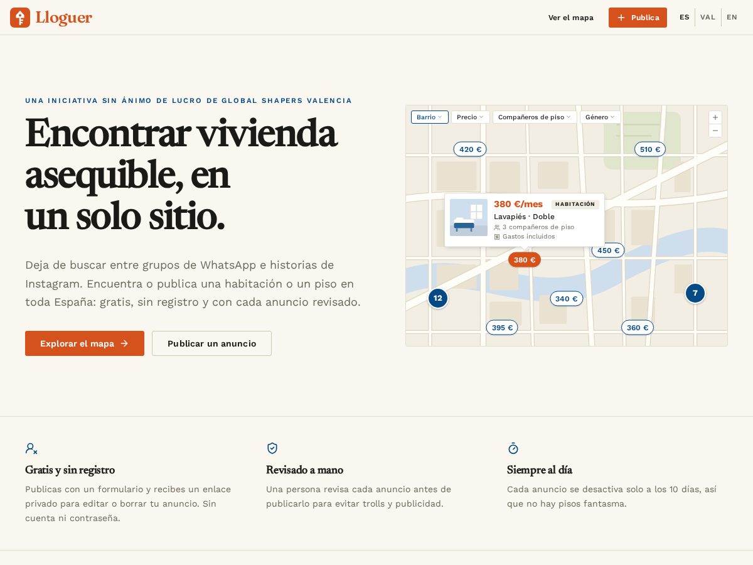The image size is (753, 565).
Task: Click the bedroom thumbnail in listing card
Action: pyautogui.click(x=469, y=218)
